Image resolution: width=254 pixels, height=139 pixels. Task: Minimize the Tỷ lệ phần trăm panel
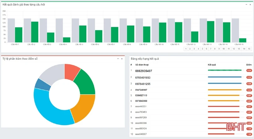pyautogui.click(x=118, y=58)
